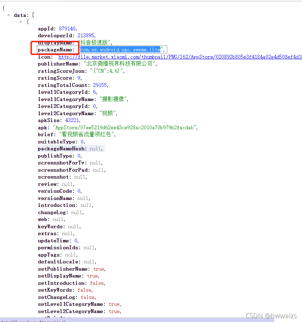Click the versionCode value 0
The image size is (302, 322).
pyautogui.click(x=79, y=191)
